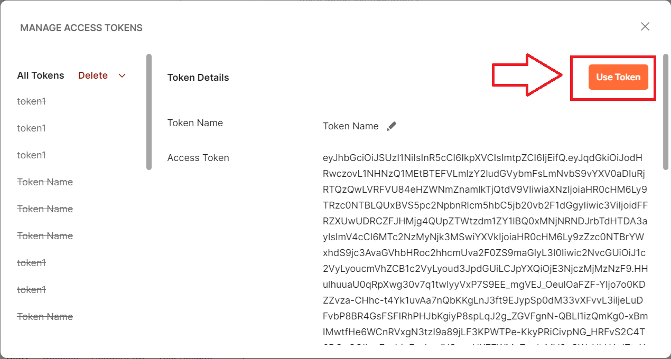Click the pencil icon to edit token name
671x359 pixels.
391,126
